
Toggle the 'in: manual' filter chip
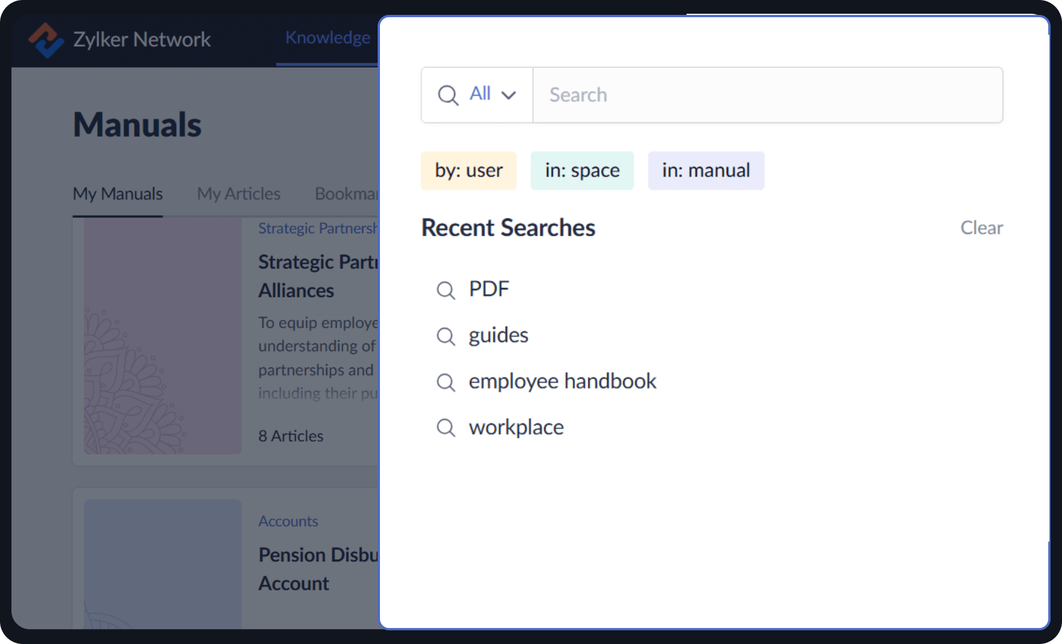tap(706, 170)
